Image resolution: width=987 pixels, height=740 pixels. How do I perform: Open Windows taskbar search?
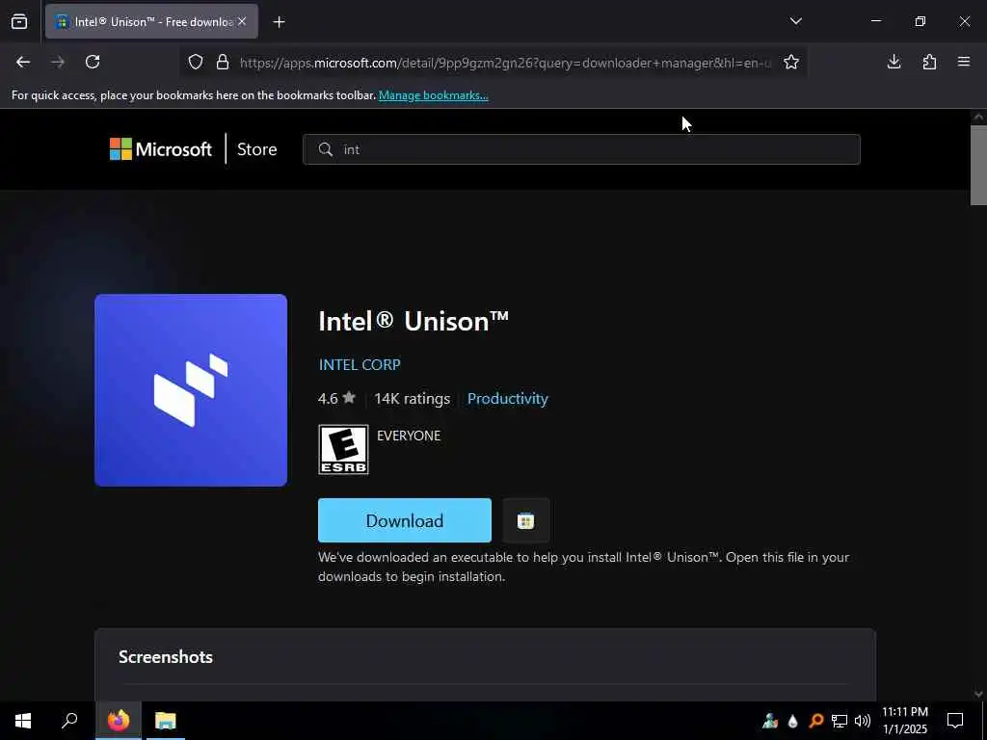click(69, 721)
